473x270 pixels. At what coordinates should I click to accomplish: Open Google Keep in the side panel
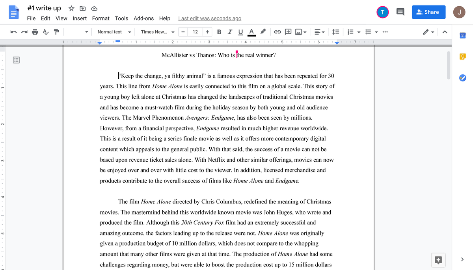462,56
